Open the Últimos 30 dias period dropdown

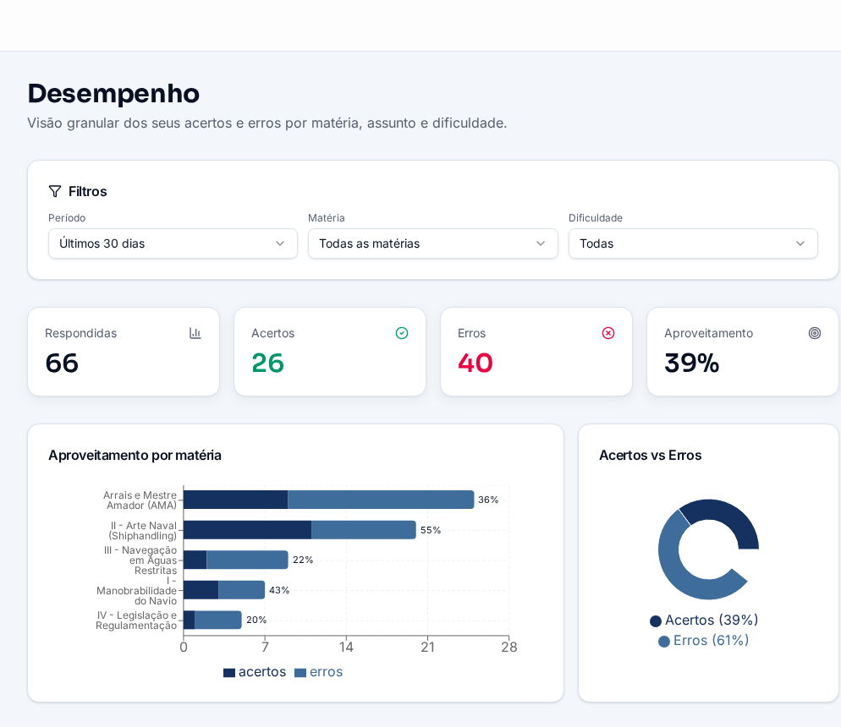pos(173,243)
